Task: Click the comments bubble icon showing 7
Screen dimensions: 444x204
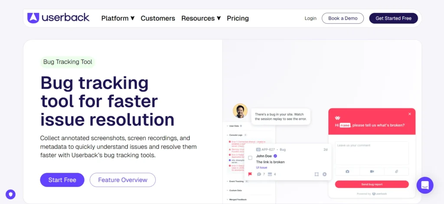Action: [x=259, y=174]
